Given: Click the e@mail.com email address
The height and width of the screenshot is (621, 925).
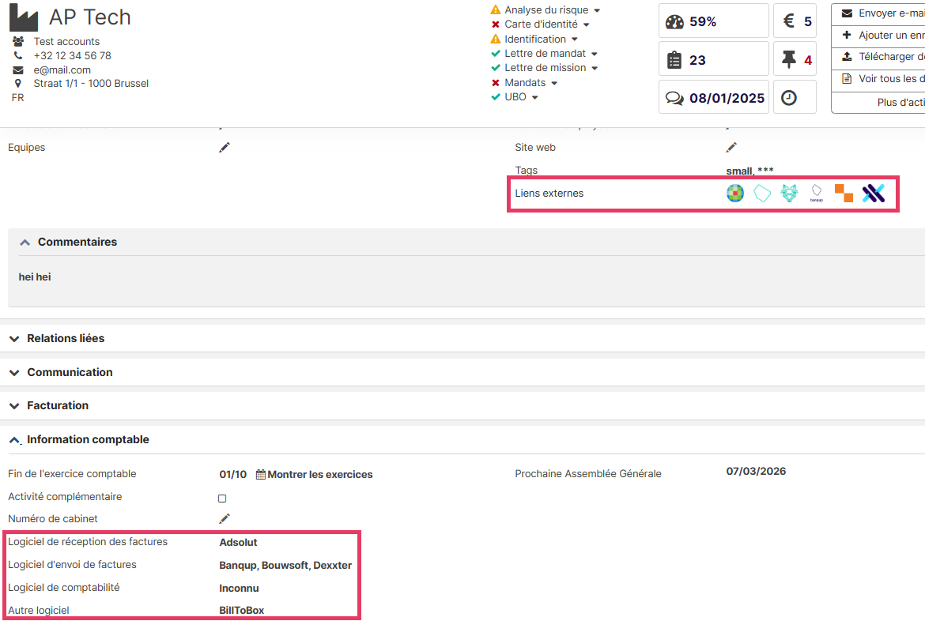Looking at the screenshot, I should click(62, 70).
